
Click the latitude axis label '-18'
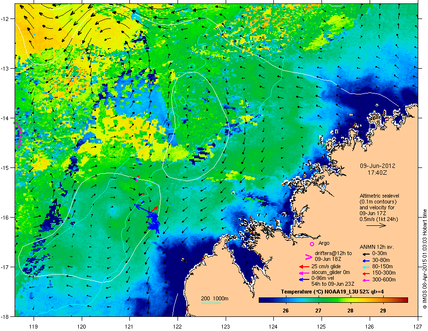coord(5,316)
